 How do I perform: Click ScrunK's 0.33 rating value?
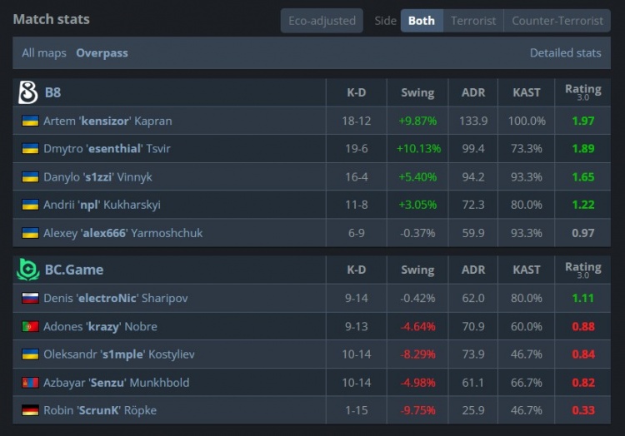(582, 410)
